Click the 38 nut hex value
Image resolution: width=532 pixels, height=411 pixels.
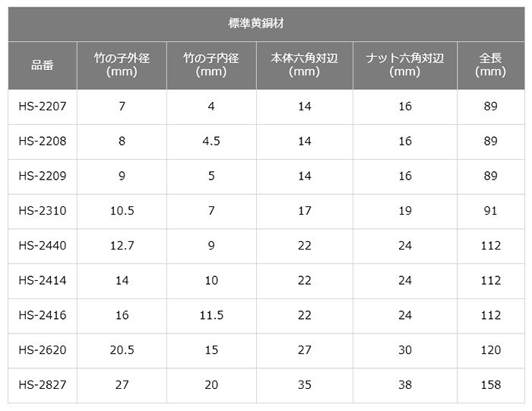tap(405, 385)
